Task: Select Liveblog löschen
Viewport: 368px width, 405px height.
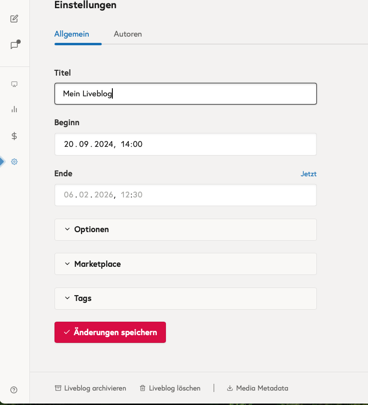Action: pos(175,388)
